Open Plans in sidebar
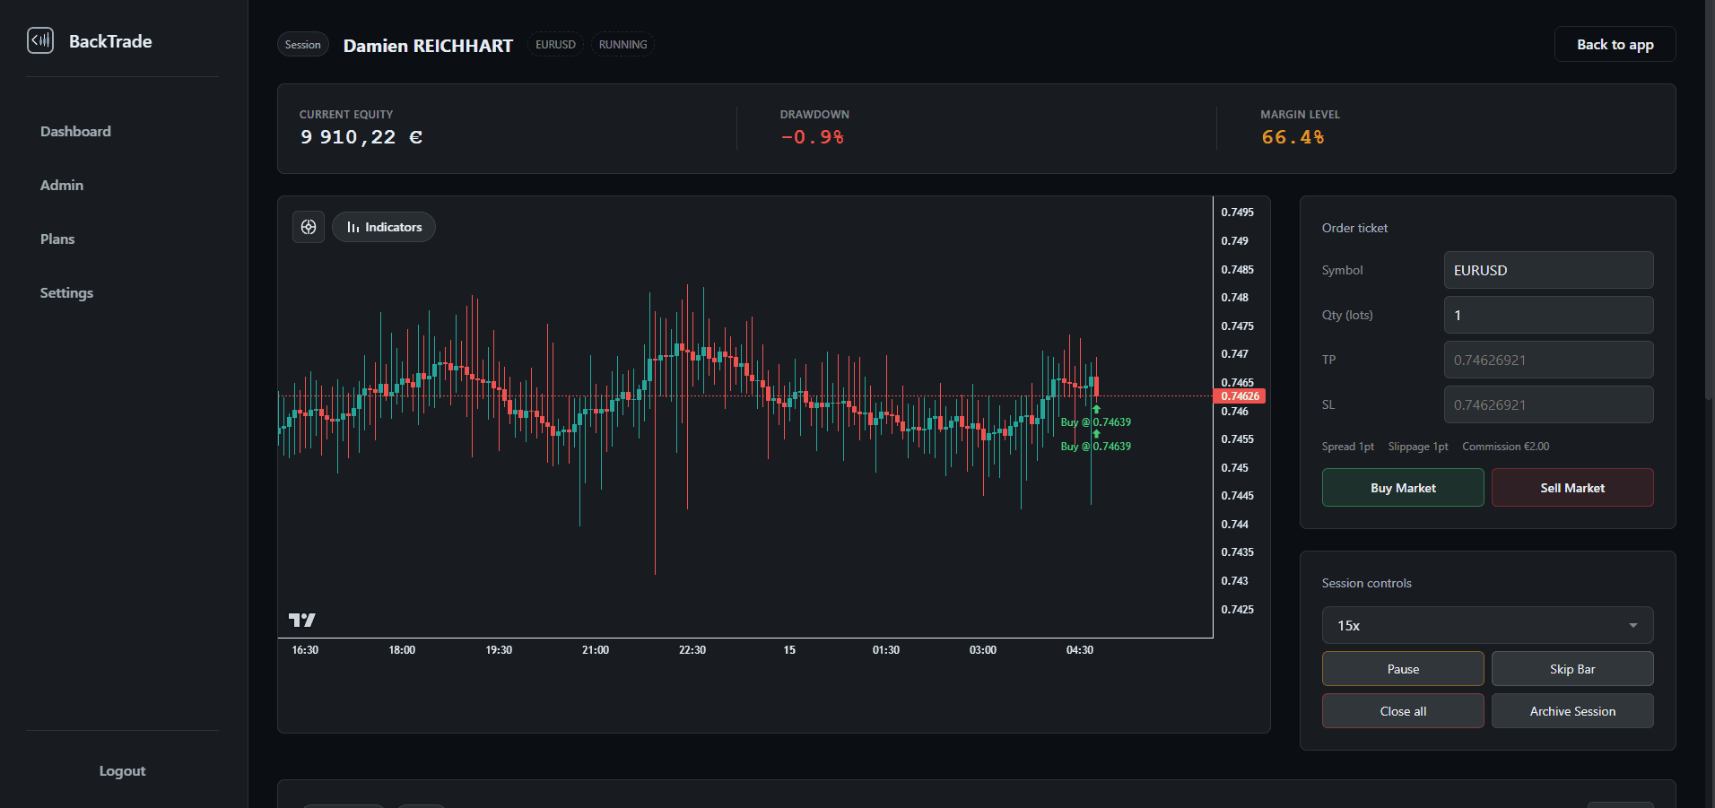The width and height of the screenshot is (1715, 808). pyautogui.click(x=57, y=239)
